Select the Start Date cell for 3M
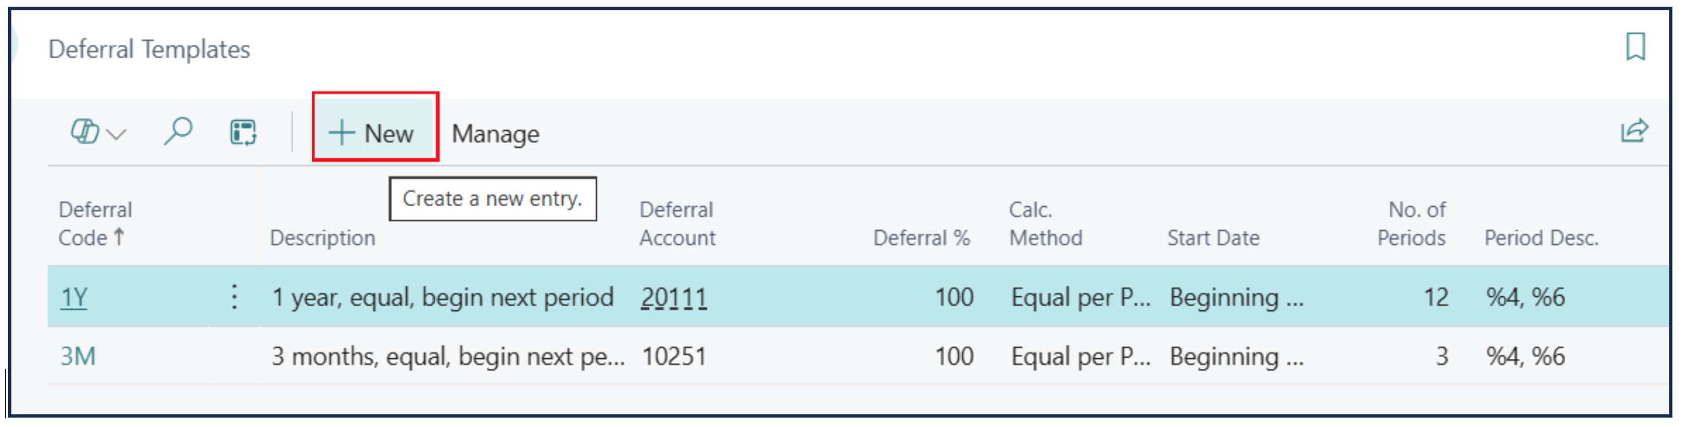Screen dimensions: 1683x427 [x=1236, y=356]
